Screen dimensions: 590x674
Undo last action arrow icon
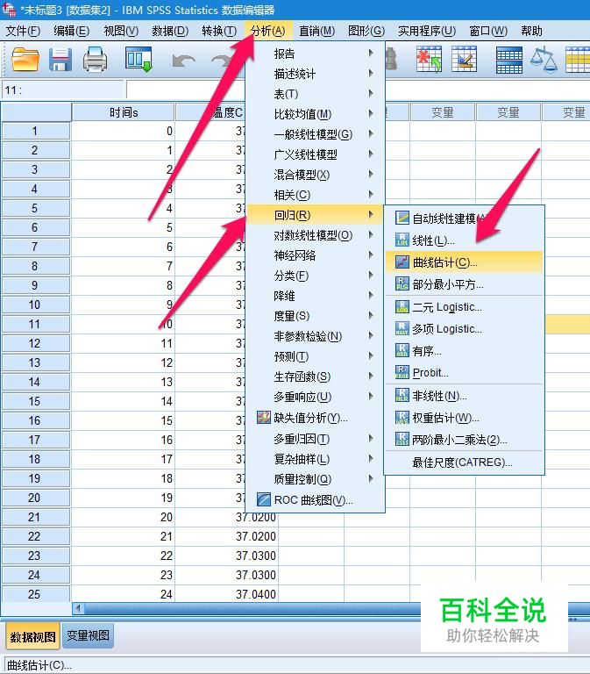tap(184, 61)
